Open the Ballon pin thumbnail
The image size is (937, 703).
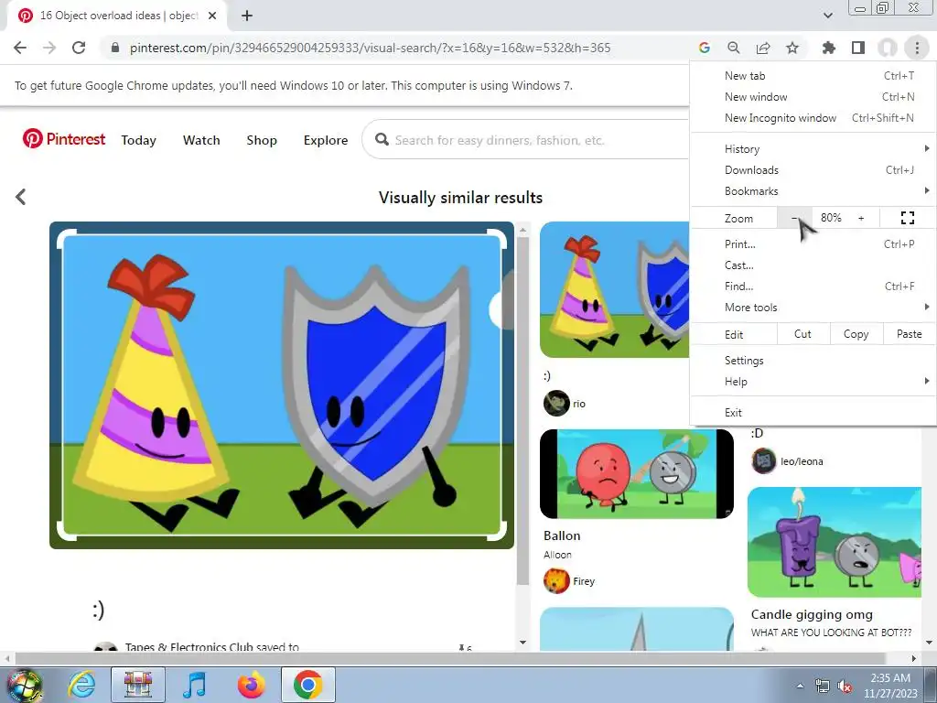[637, 473]
